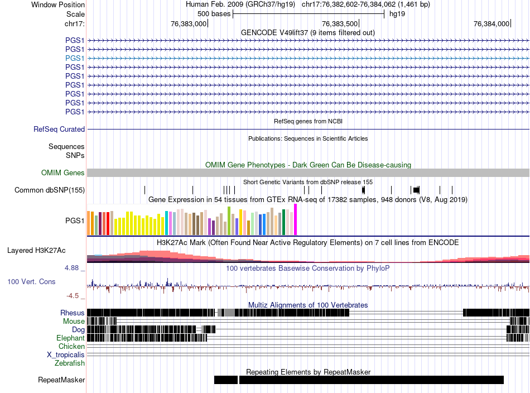
Task: Click the black PGS1 label of the GTEx track
Action: point(75,221)
